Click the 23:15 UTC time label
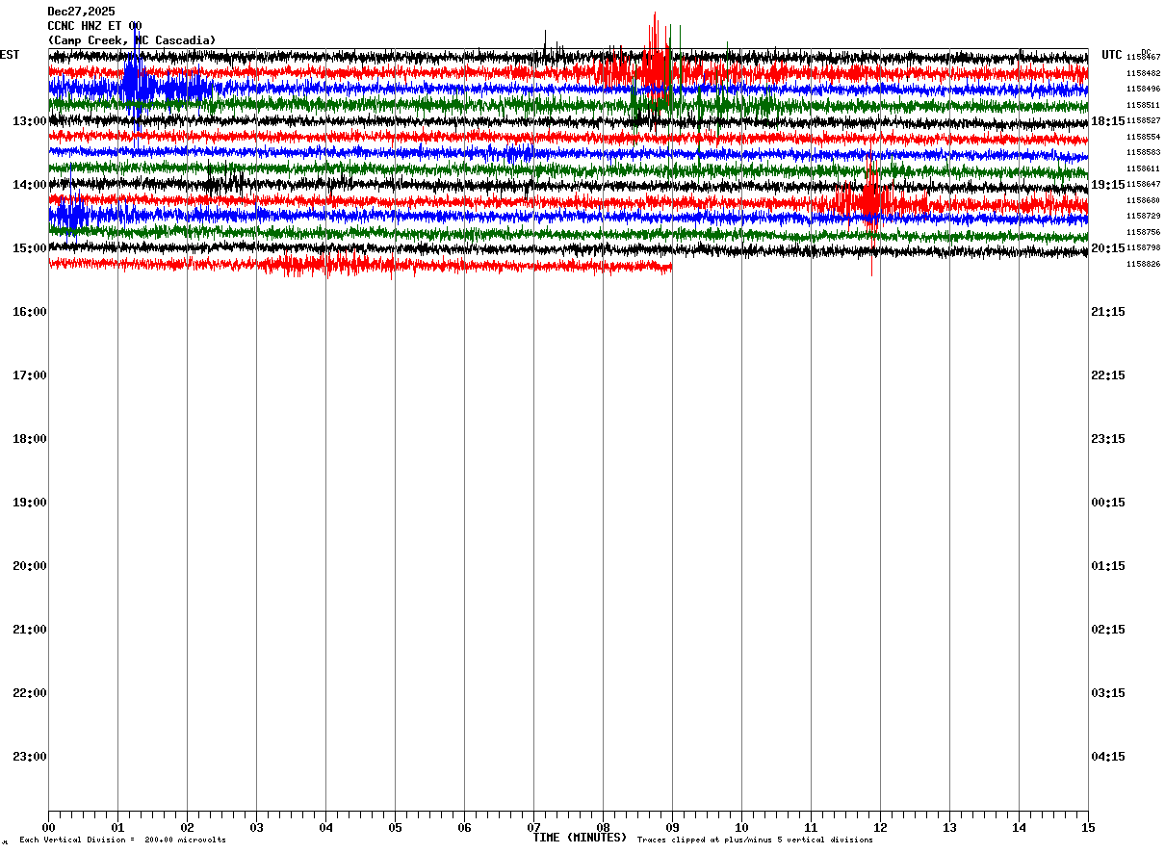This screenshot has width=1165, height=853. point(1108,439)
